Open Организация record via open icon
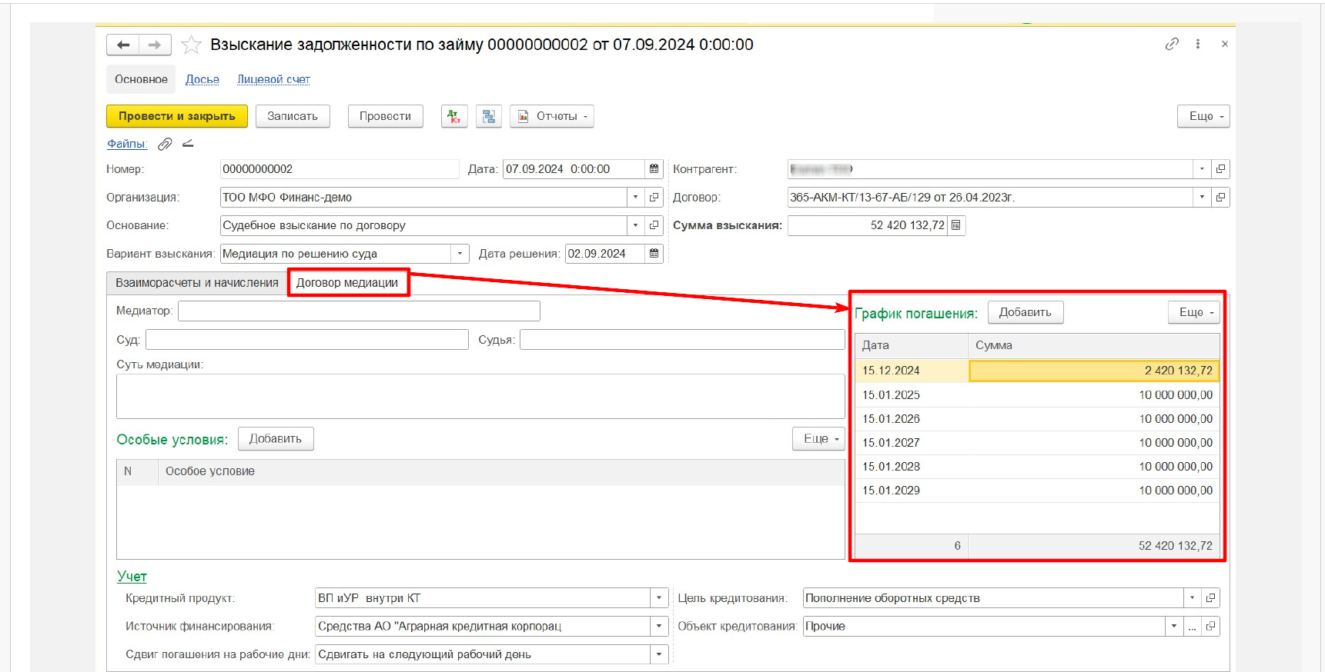 (654, 198)
